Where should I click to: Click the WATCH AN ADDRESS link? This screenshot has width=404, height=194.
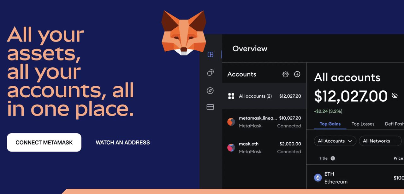[x=122, y=142]
